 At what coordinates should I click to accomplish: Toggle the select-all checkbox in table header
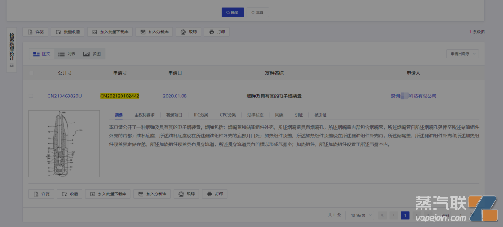click(31, 73)
